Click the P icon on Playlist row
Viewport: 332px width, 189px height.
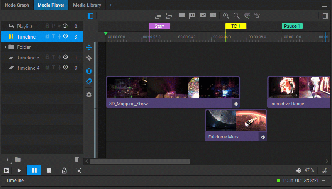[54, 26]
